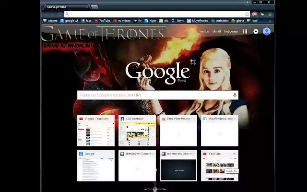Remove the YouTube tile with its X
The image size is (307, 192).
[235, 154]
